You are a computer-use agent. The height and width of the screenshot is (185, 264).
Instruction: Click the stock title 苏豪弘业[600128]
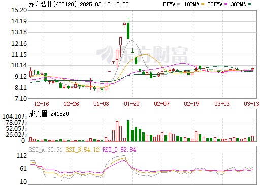[52, 4]
